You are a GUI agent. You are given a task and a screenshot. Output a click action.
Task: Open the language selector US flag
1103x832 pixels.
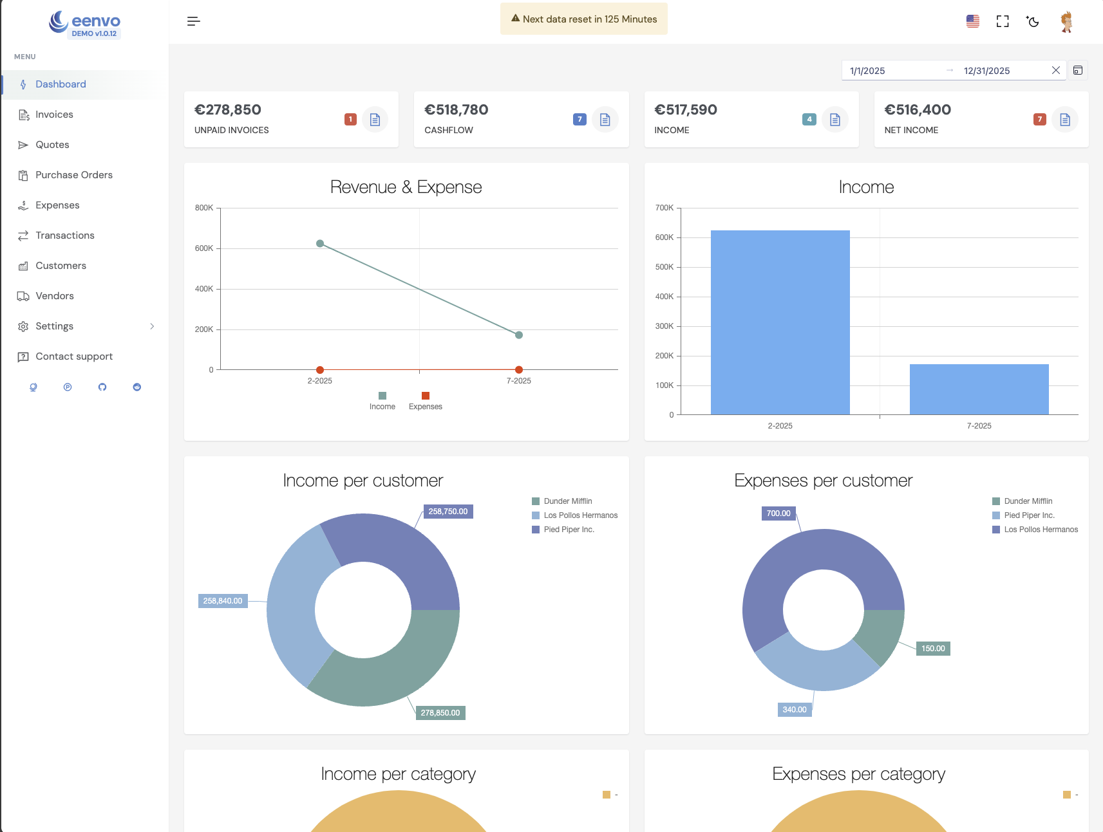(973, 21)
